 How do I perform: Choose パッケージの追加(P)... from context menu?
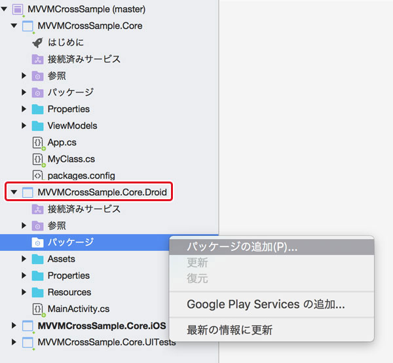(x=272, y=247)
